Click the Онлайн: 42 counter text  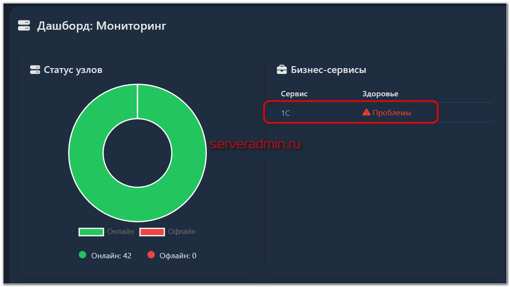111,256
